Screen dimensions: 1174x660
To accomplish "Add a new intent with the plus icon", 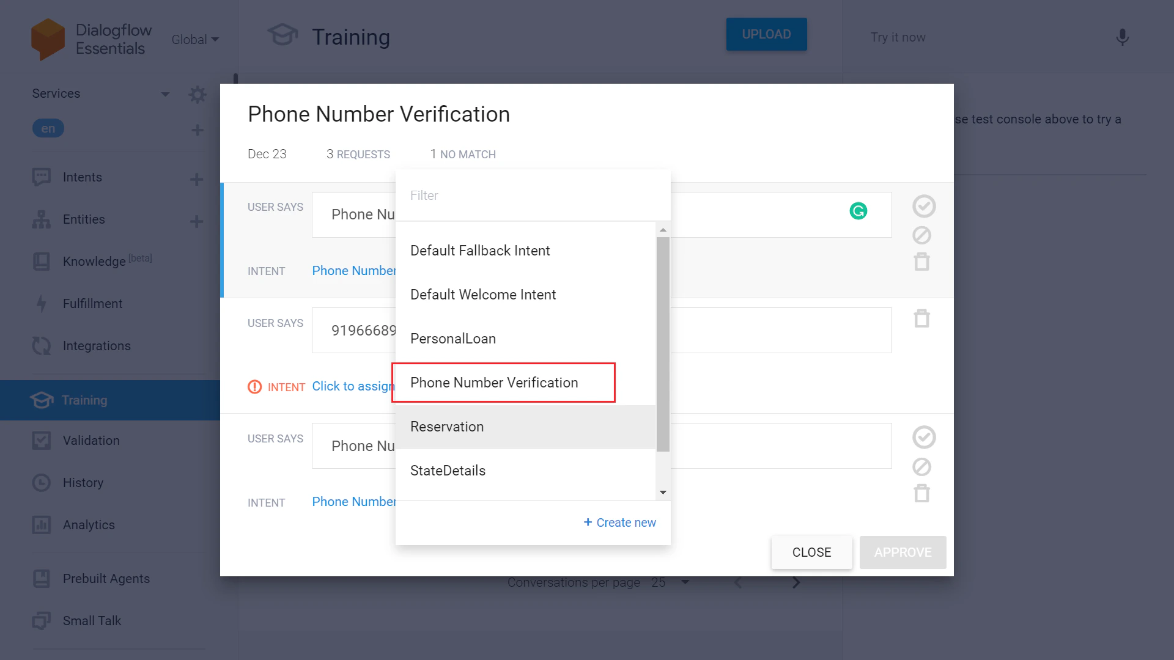I will click(x=196, y=179).
